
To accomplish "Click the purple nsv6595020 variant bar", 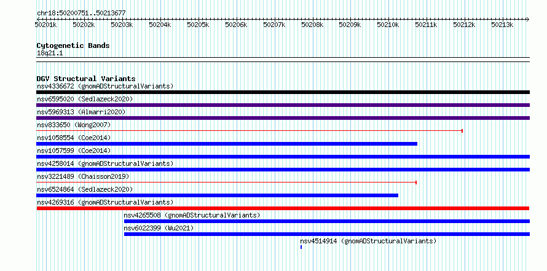I will [x=283, y=105].
